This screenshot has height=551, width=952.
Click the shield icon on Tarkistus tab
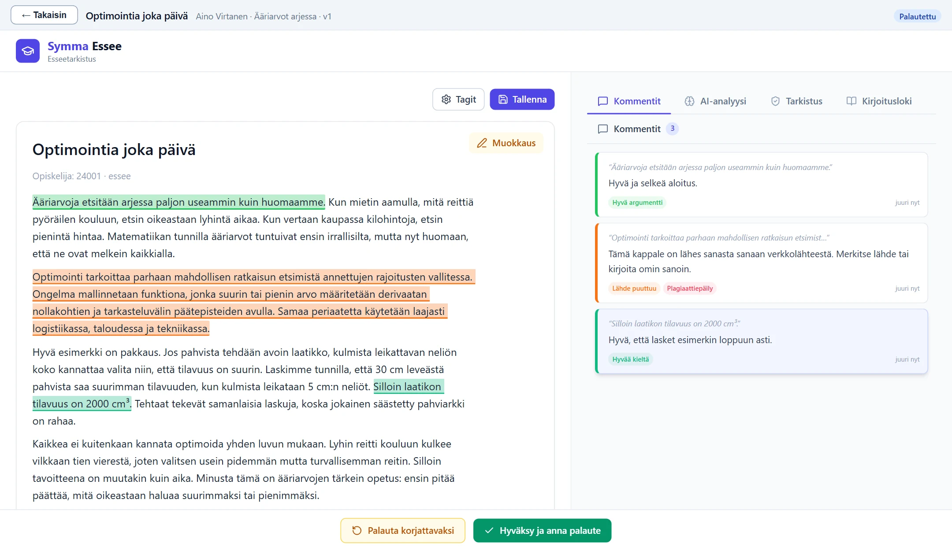(775, 101)
